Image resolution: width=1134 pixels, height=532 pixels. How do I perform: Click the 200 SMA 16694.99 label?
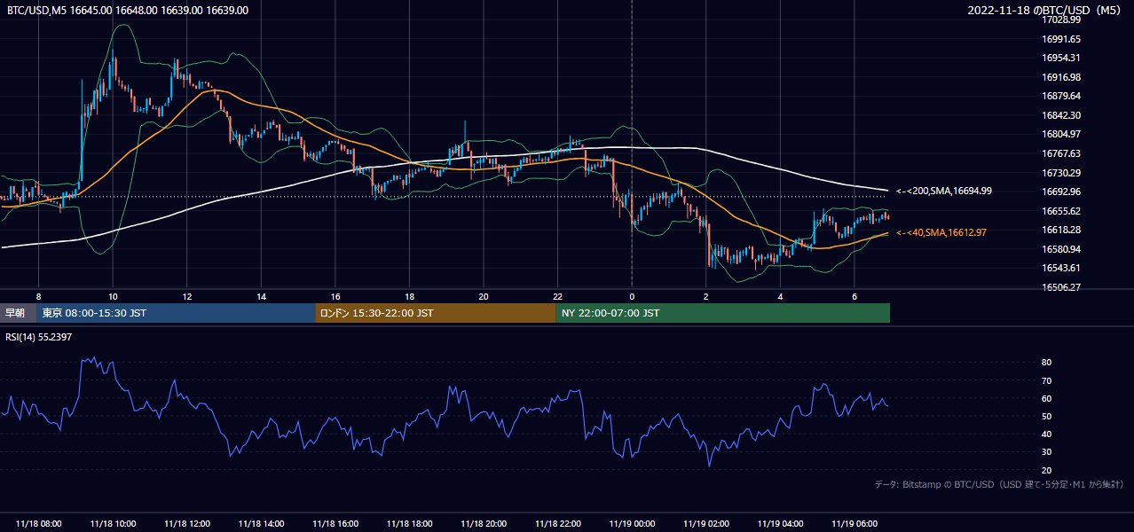click(x=944, y=191)
